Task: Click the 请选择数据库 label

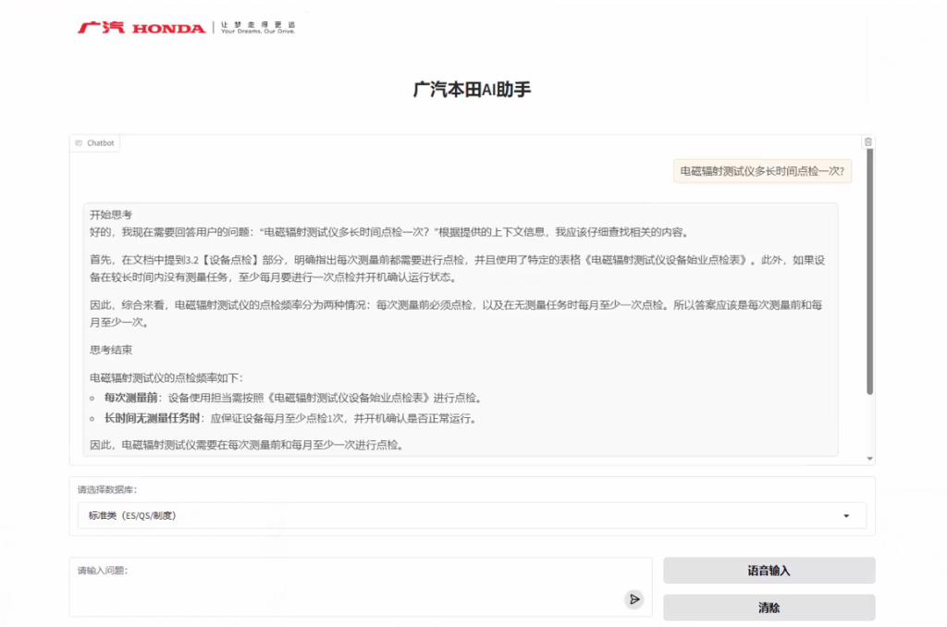Action: click(x=107, y=489)
